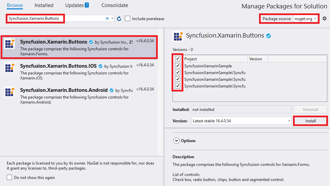Click verified badge in details pane title

268,36
